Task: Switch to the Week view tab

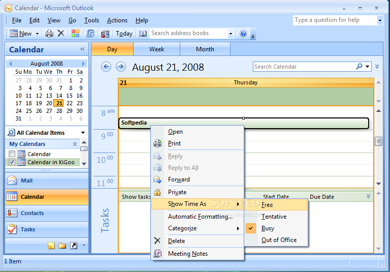Action: 157,49
